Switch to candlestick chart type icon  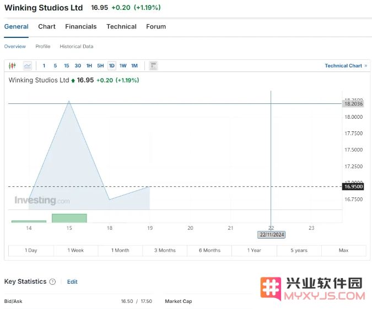[12, 65]
